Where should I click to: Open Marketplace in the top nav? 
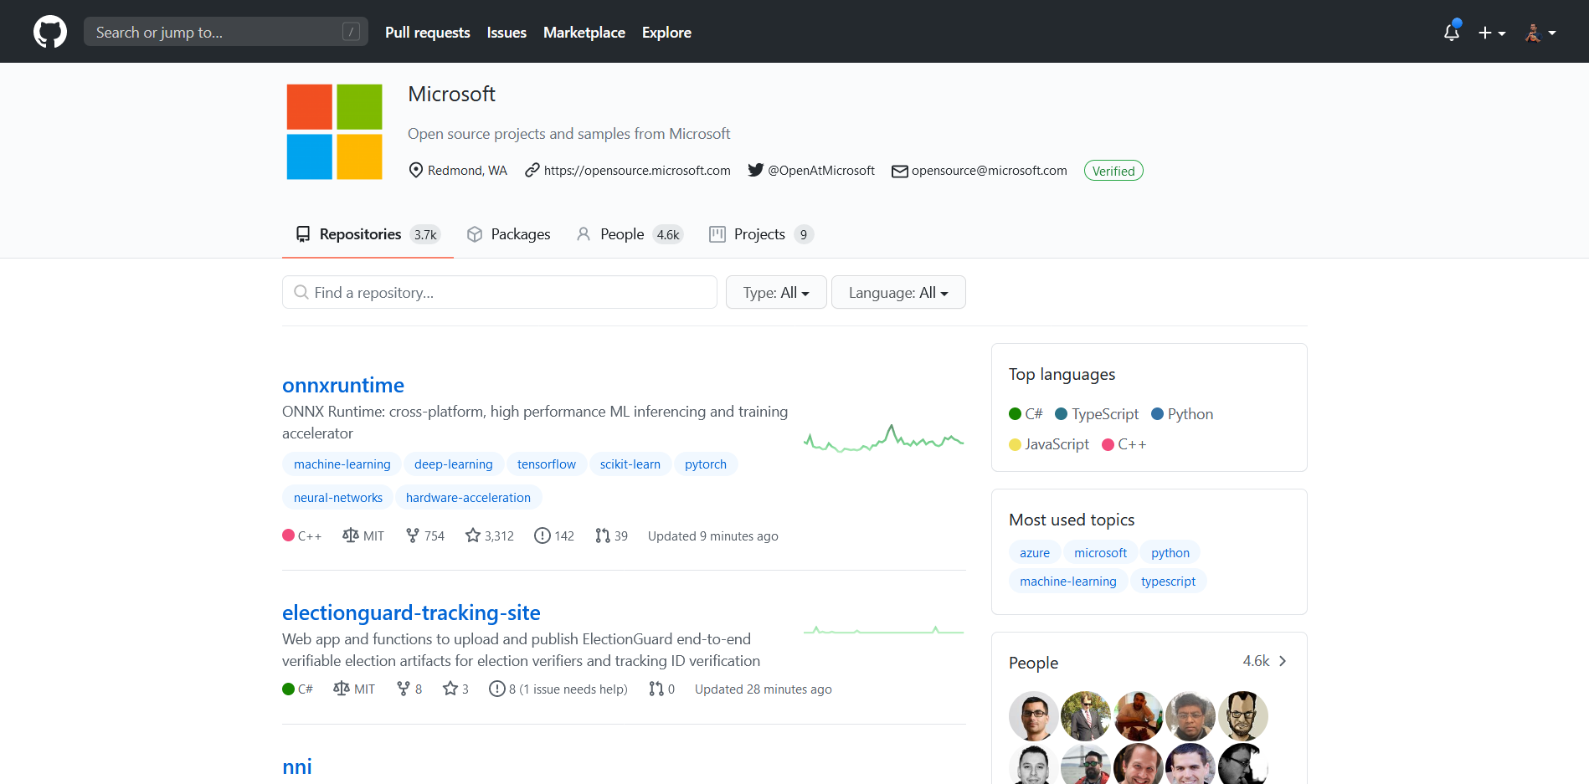click(x=584, y=33)
